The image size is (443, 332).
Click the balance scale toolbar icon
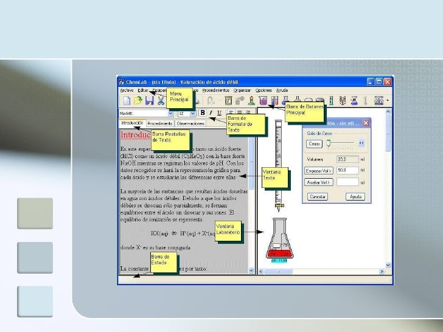tap(378, 100)
